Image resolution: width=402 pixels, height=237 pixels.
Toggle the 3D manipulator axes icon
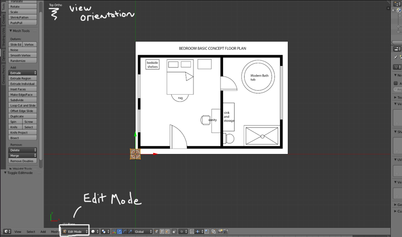click(x=114, y=231)
